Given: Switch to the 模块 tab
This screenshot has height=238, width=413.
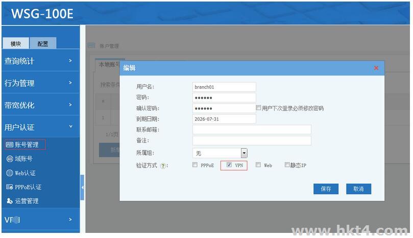Looking at the screenshot, I should pos(16,44).
